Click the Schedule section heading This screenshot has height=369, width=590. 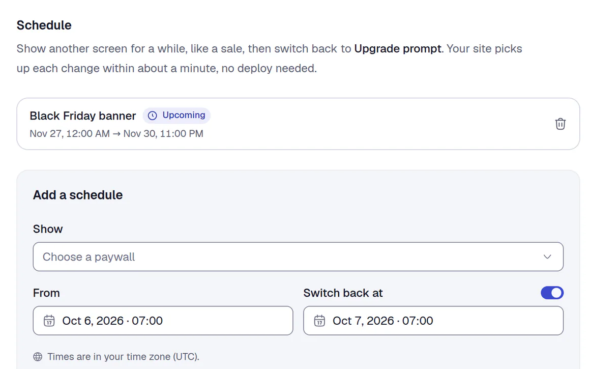pyautogui.click(x=44, y=25)
